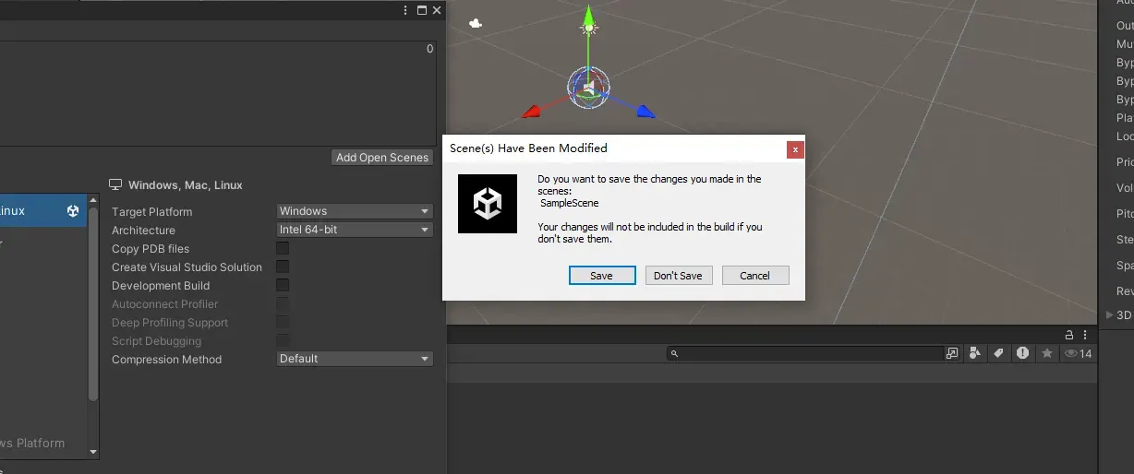Click the Target Platform label
The height and width of the screenshot is (474, 1134).
(x=152, y=211)
